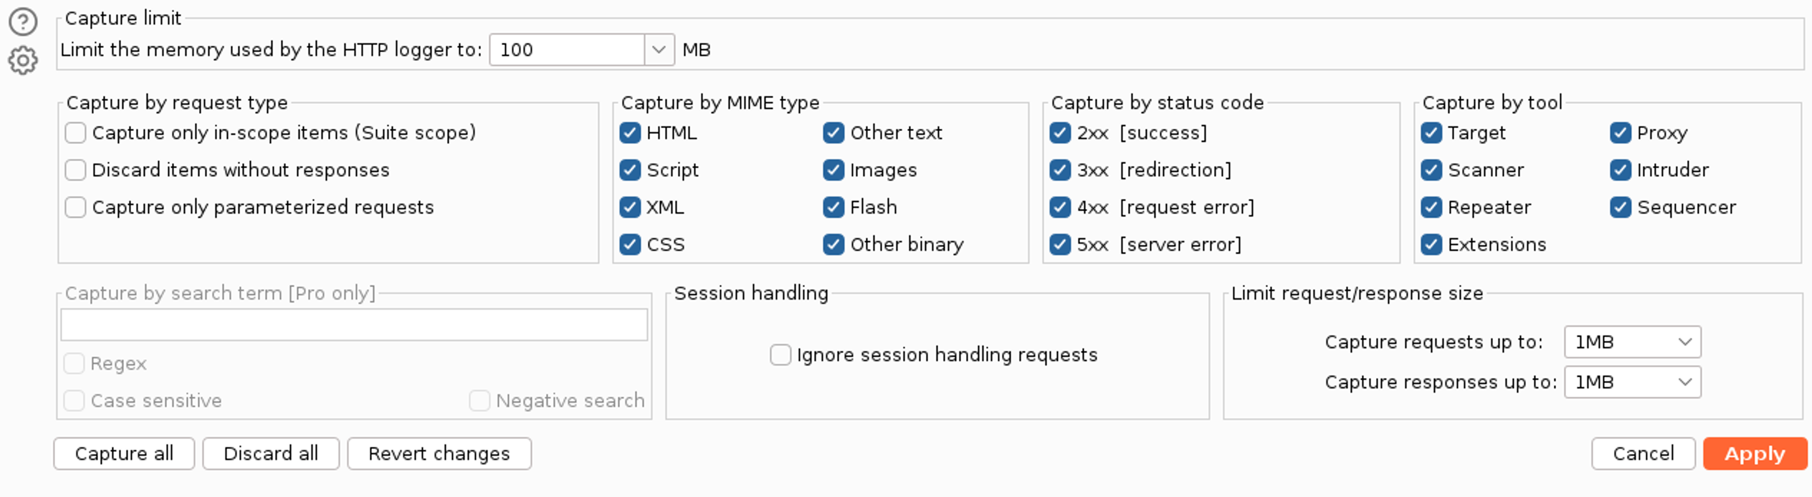Viewport: 1812px width, 497px height.
Task: Enable Ignore session handling requests
Action: (x=780, y=355)
